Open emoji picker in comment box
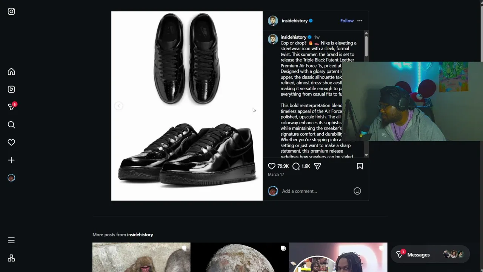This screenshot has height=272, width=483. click(357, 191)
